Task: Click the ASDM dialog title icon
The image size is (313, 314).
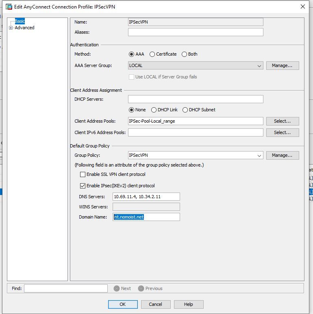Action: [9, 7]
